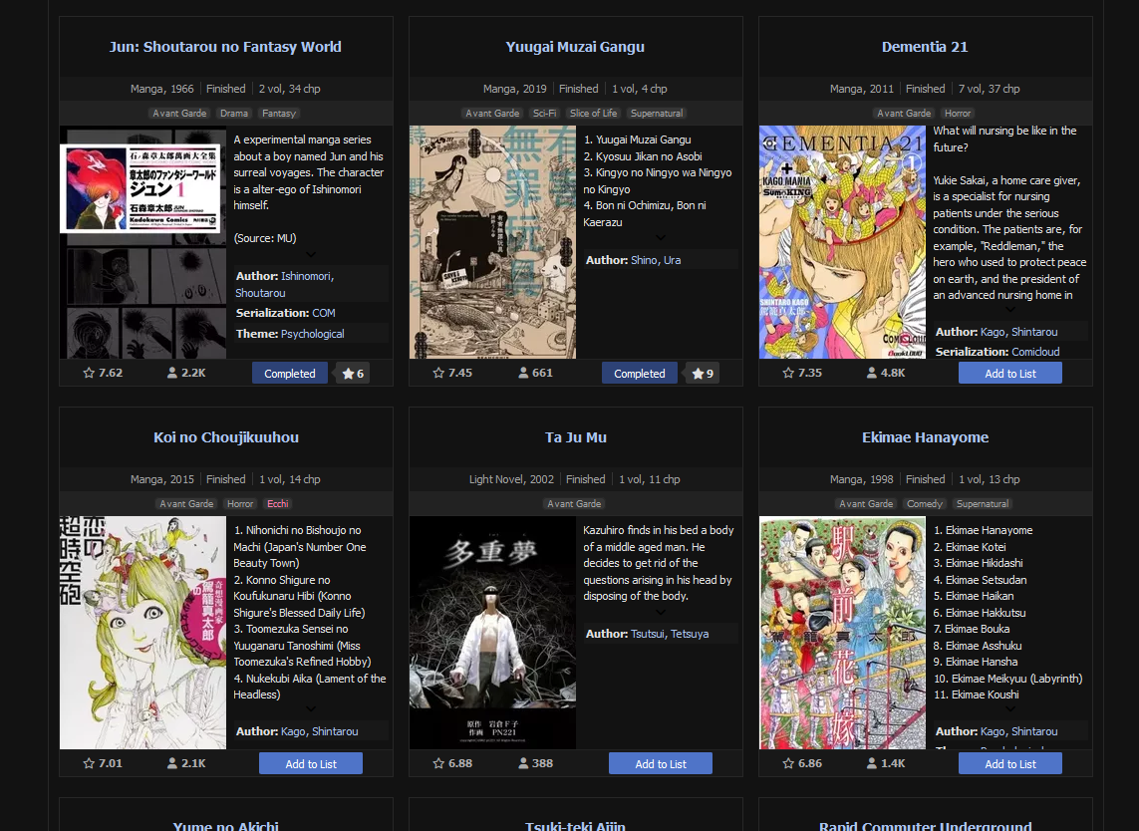
Task: Click the members icon showing 2.2K
Action: [x=172, y=373]
